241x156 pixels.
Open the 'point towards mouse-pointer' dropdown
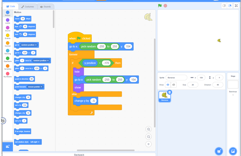42,87
